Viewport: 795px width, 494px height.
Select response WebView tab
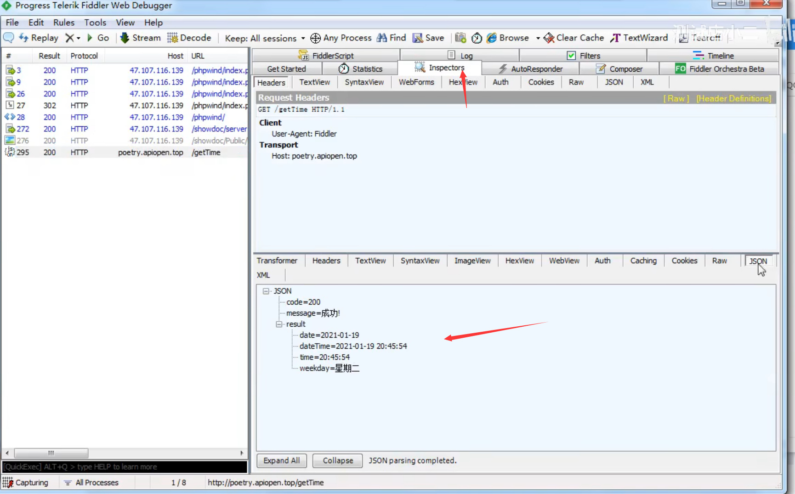[x=564, y=261]
